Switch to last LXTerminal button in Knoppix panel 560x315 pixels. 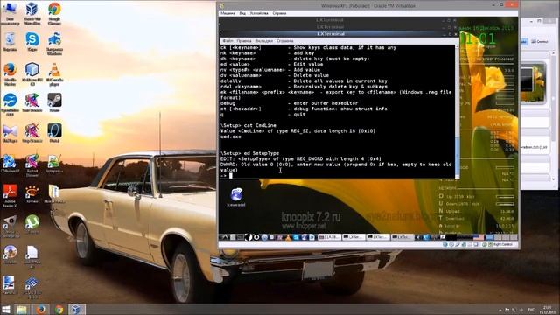pyautogui.click(x=402, y=237)
